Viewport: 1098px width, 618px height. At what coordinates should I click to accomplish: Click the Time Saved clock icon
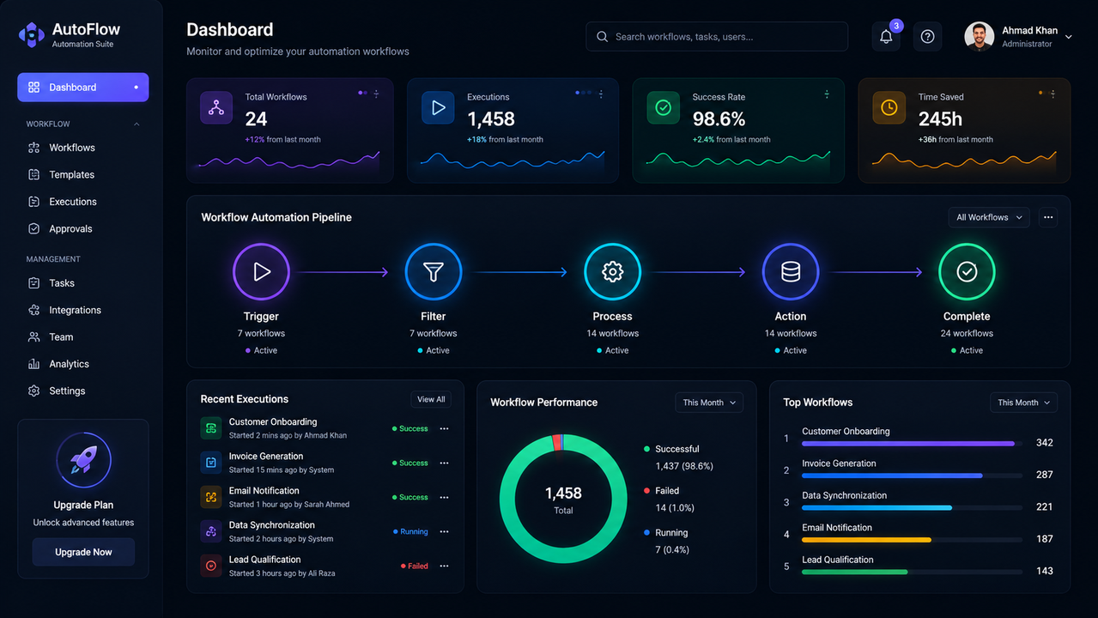pyautogui.click(x=889, y=108)
